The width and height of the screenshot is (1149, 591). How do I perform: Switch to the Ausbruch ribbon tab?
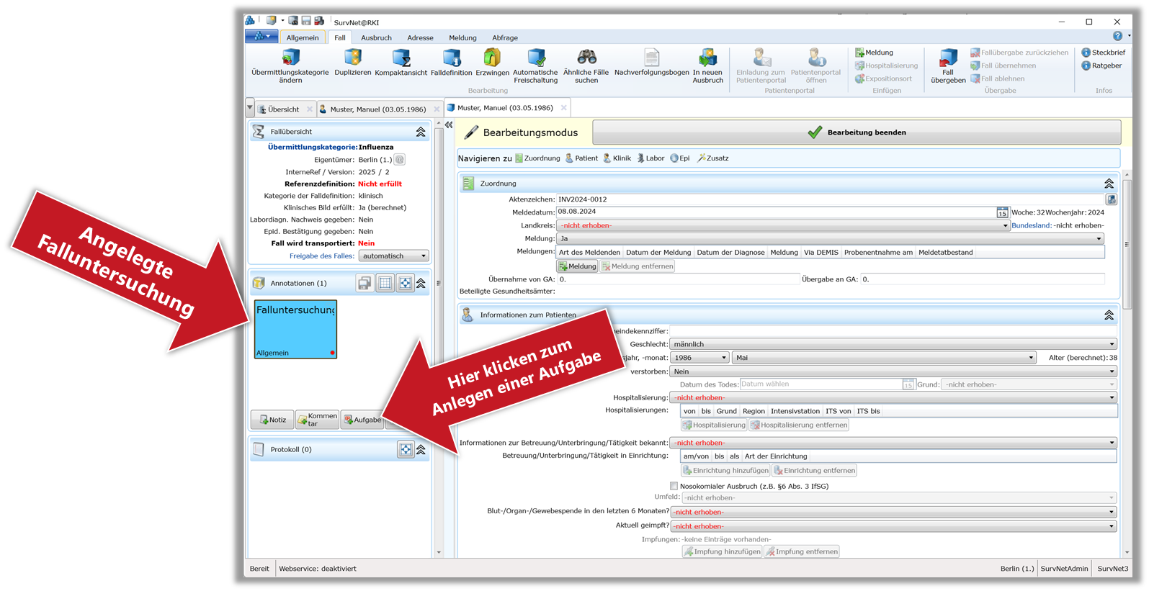[x=376, y=37]
